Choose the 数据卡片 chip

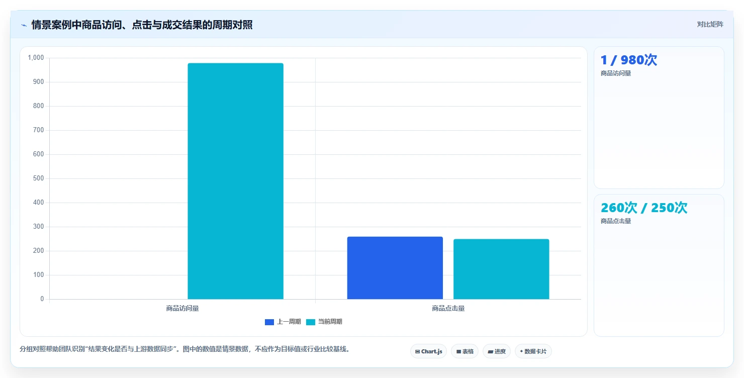533,351
